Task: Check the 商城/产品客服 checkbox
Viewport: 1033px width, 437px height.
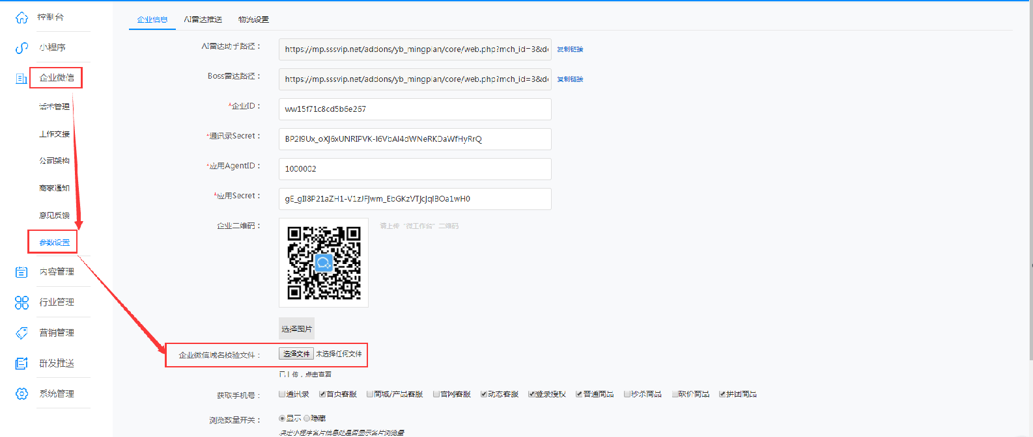Action: click(x=370, y=394)
